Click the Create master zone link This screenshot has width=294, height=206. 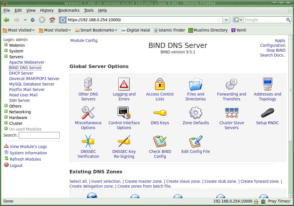(x=144, y=181)
